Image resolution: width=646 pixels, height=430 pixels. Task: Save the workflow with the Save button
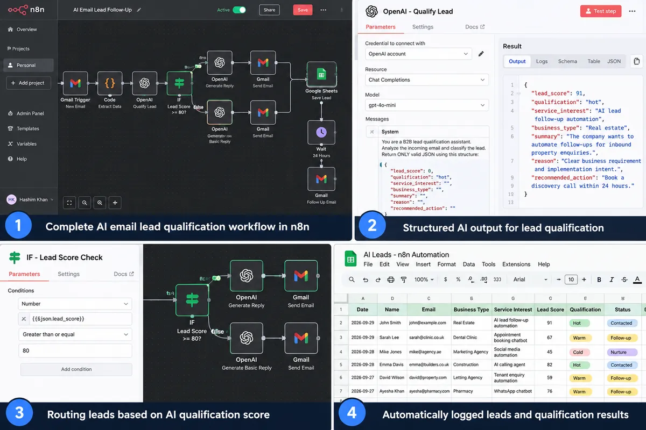click(x=303, y=10)
